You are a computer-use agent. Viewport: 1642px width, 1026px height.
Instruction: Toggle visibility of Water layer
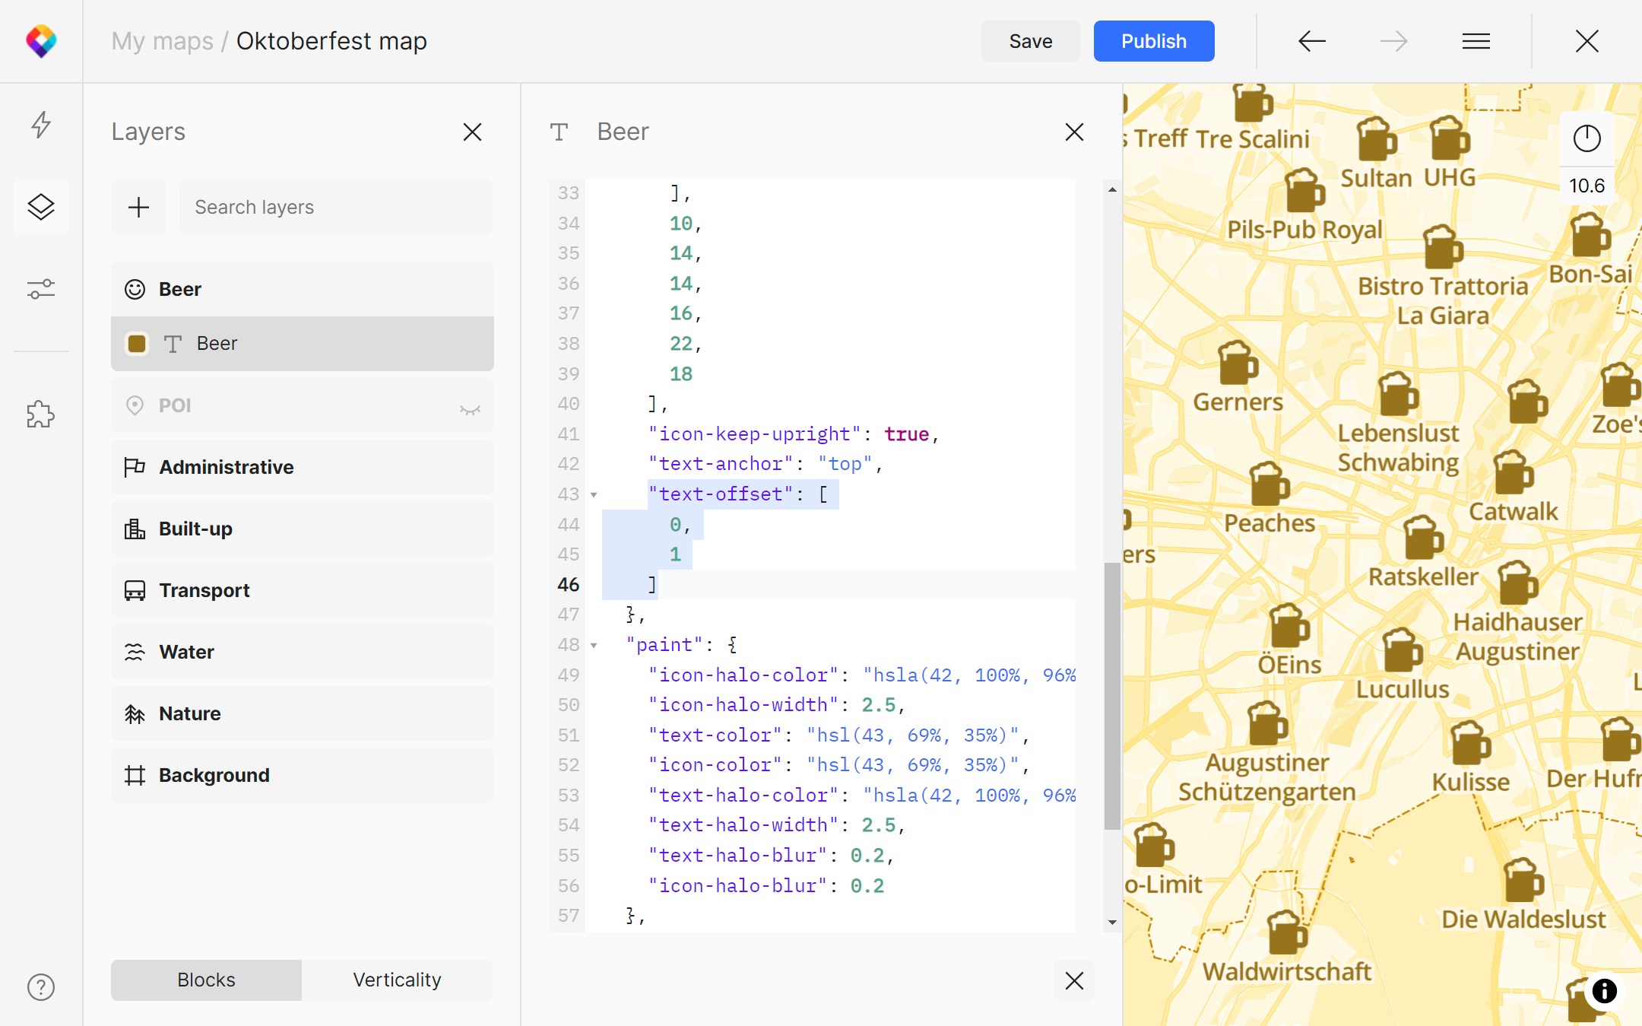[469, 651]
